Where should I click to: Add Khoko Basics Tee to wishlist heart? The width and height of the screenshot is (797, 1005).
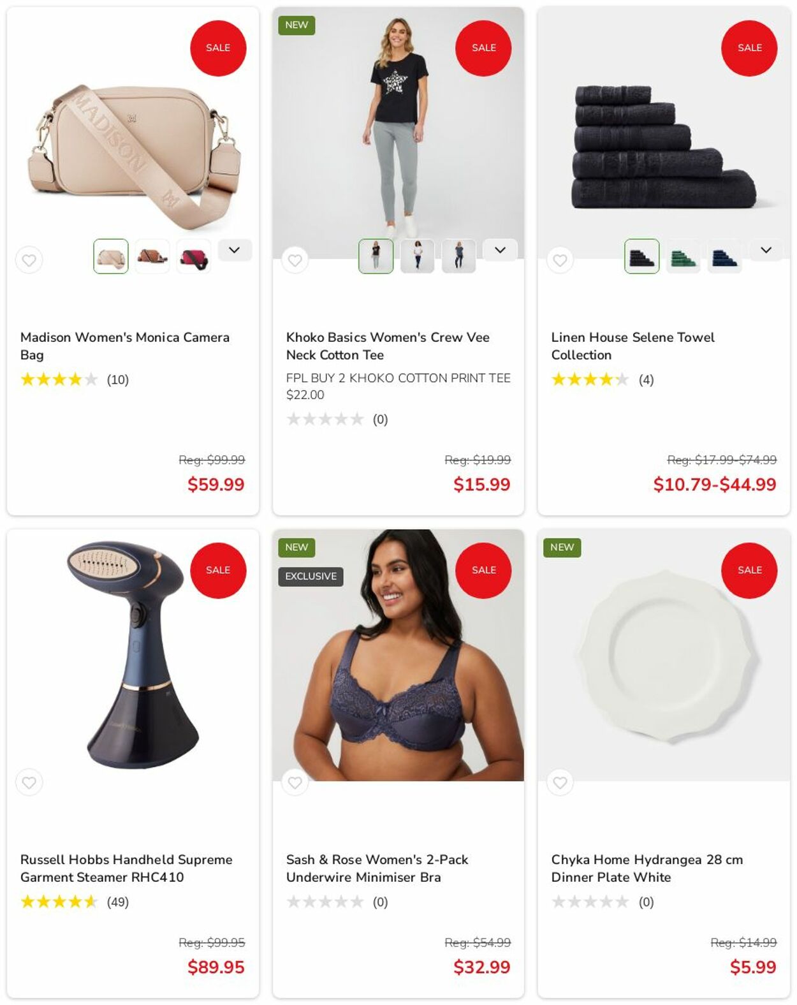point(295,260)
